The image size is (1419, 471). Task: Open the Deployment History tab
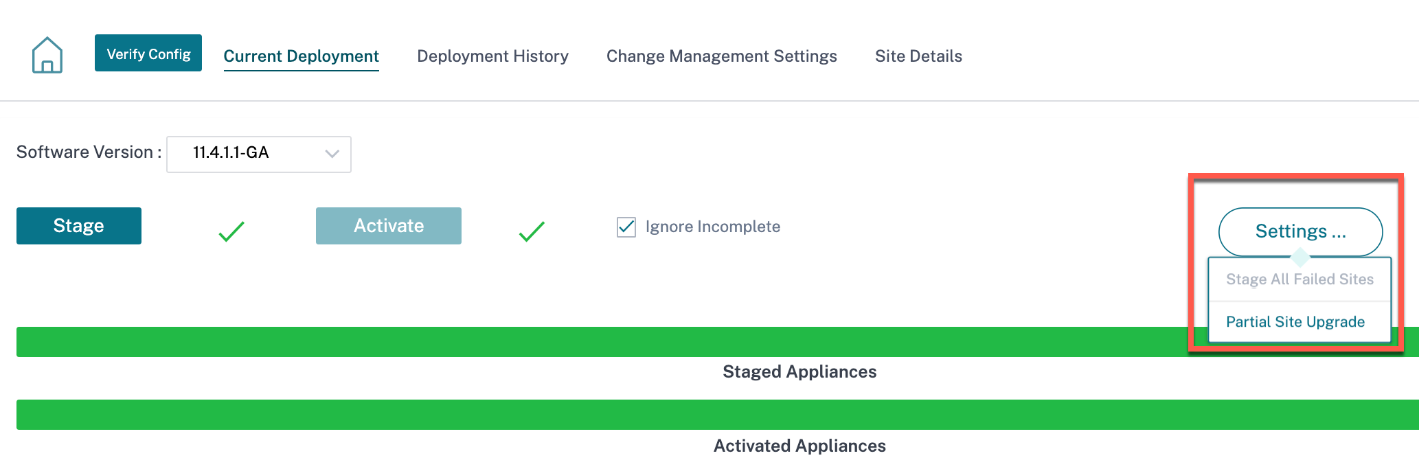coord(492,56)
